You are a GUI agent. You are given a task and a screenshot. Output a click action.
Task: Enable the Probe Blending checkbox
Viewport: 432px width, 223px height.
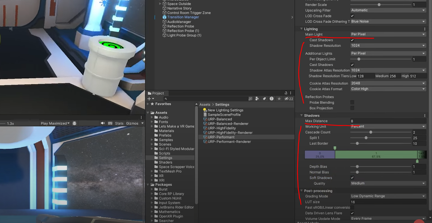coord(352,102)
